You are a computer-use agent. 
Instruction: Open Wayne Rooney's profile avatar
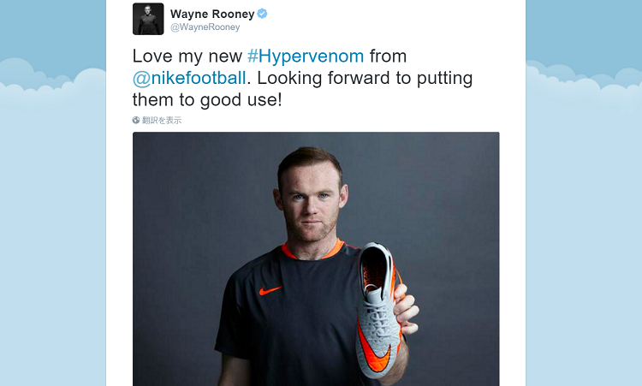pos(148,19)
